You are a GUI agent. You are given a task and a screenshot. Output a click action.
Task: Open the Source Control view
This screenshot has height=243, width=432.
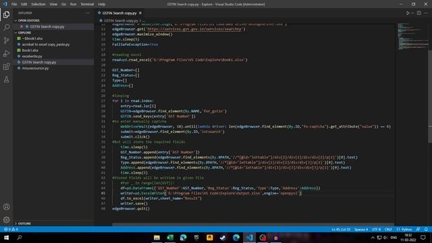(6, 40)
